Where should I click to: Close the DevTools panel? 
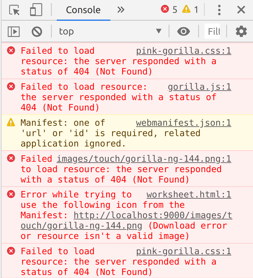point(241,10)
